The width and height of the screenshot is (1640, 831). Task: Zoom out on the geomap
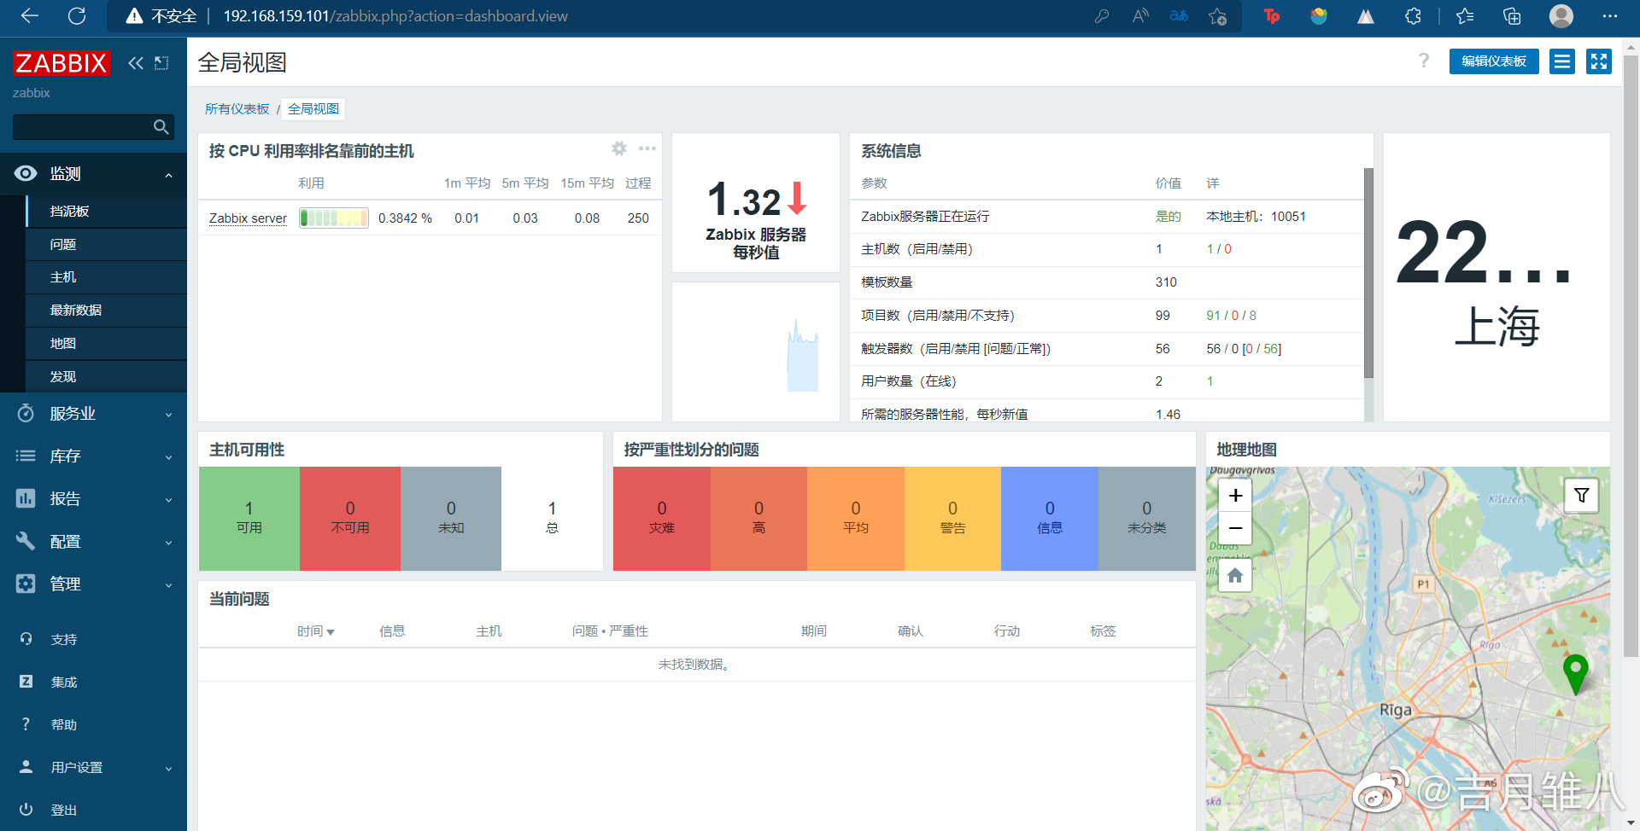pyautogui.click(x=1235, y=528)
